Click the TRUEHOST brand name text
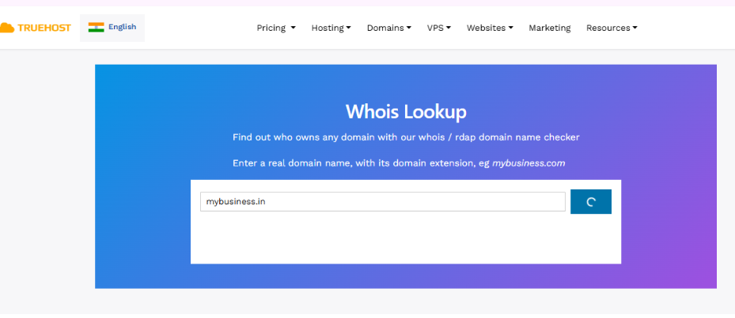735x318 pixels. (44, 28)
